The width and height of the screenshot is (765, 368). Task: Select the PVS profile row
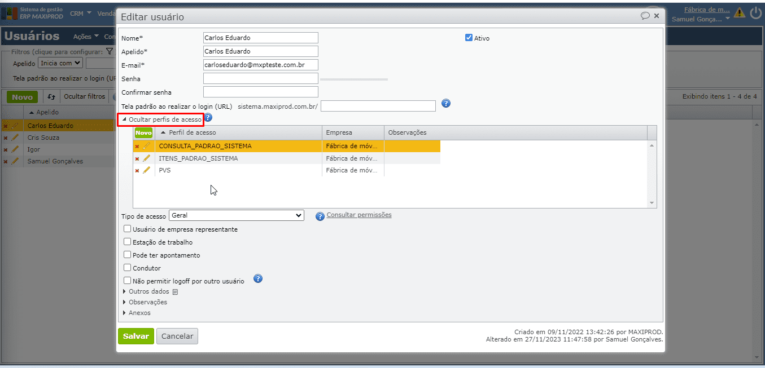pyautogui.click(x=287, y=170)
